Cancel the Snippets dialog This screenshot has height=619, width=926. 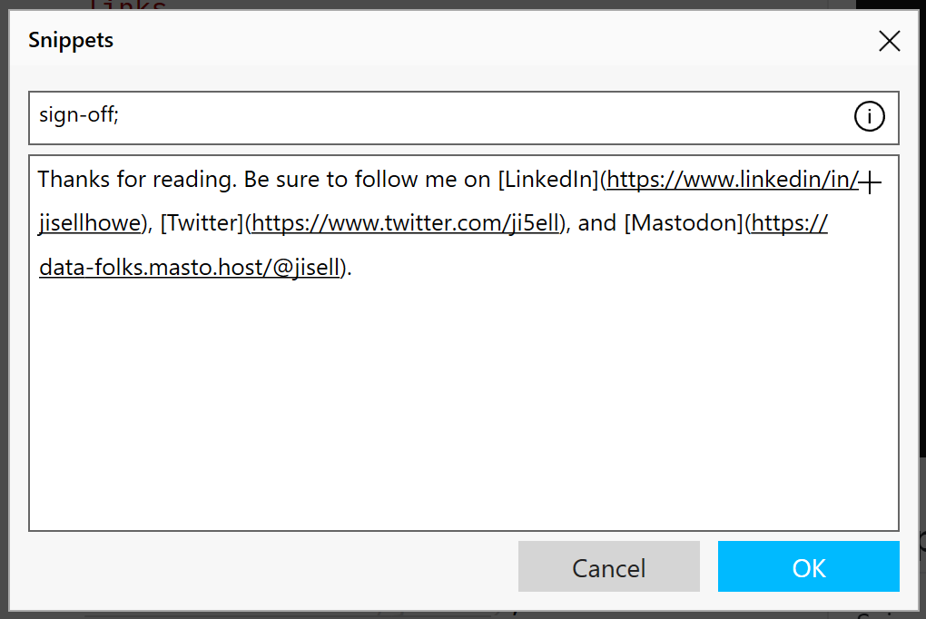tap(609, 566)
